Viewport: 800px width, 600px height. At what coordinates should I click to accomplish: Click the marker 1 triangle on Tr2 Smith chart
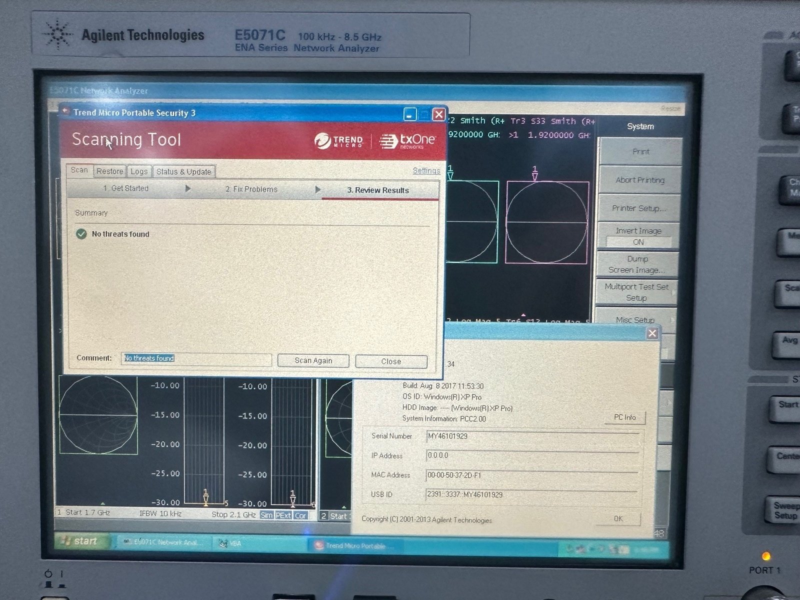click(x=450, y=175)
